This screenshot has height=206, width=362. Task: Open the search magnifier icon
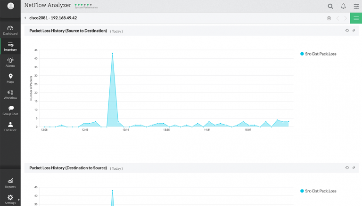click(330, 7)
